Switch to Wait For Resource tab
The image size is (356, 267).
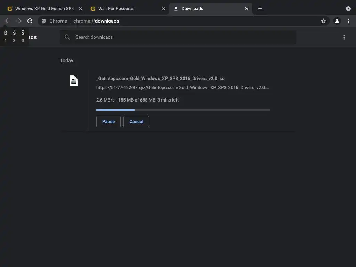tap(127, 9)
